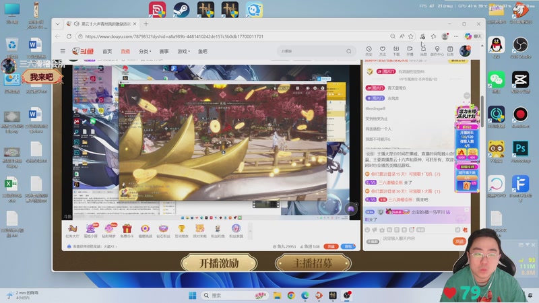Click the browser address bar URL
539x303 pixels.
175,36
